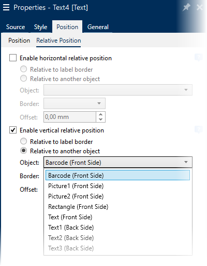The height and width of the screenshot is (266, 207).
Task: Select vertical Relative to label border radio
Action: click(24, 141)
